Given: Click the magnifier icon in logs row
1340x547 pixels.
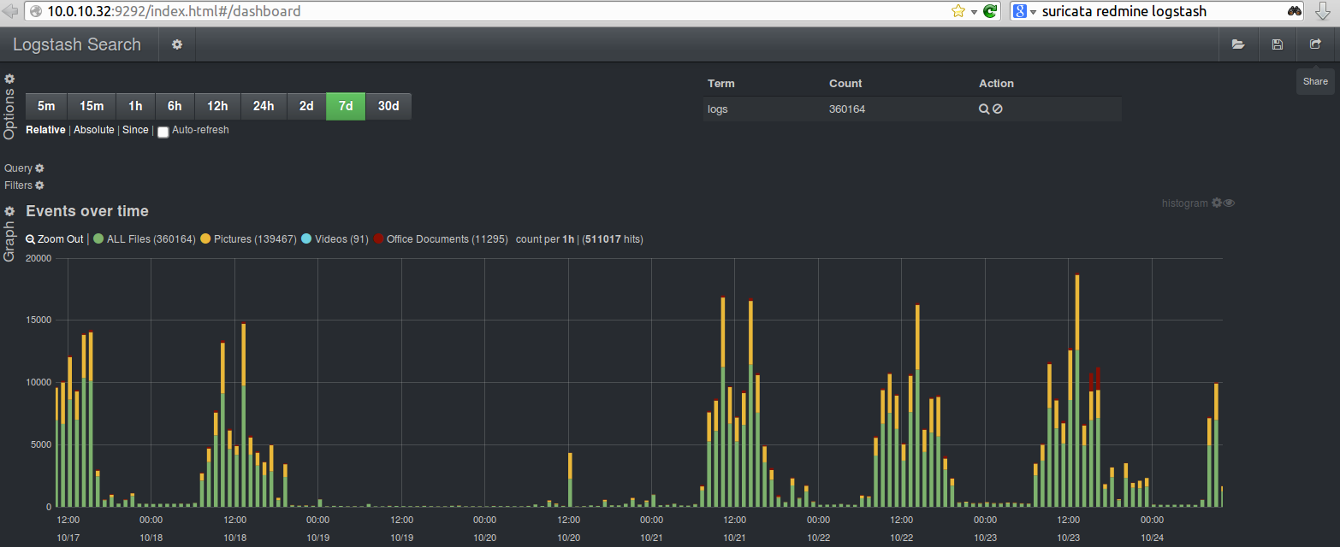Looking at the screenshot, I should click(x=984, y=109).
